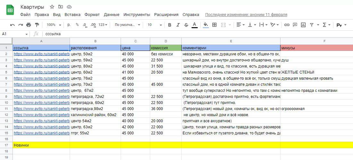Open the text color picker

point(194,25)
